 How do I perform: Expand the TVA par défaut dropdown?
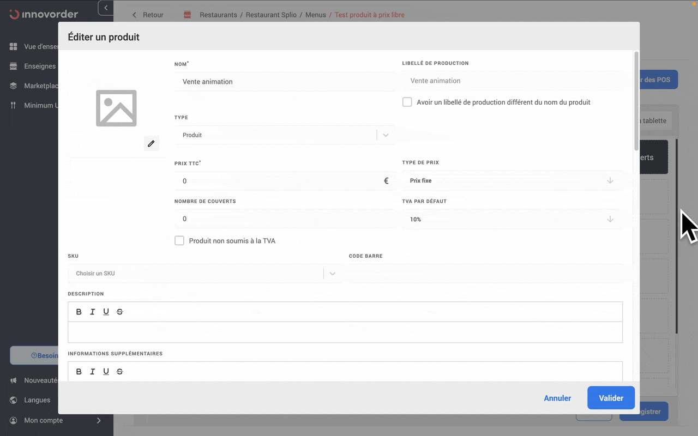[x=512, y=219]
